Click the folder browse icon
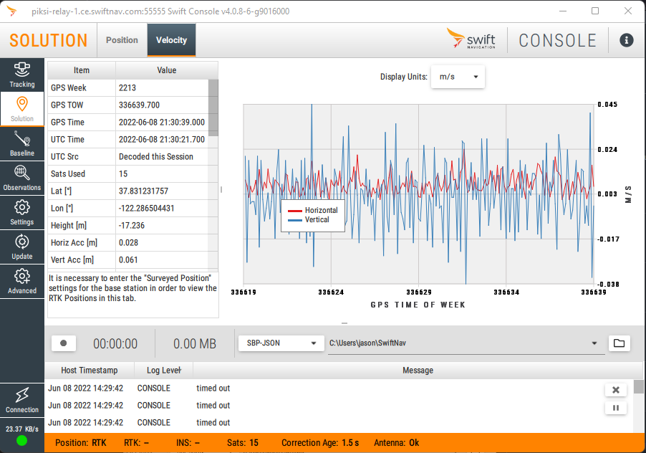This screenshot has width=646, height=453. pos(619,343)
